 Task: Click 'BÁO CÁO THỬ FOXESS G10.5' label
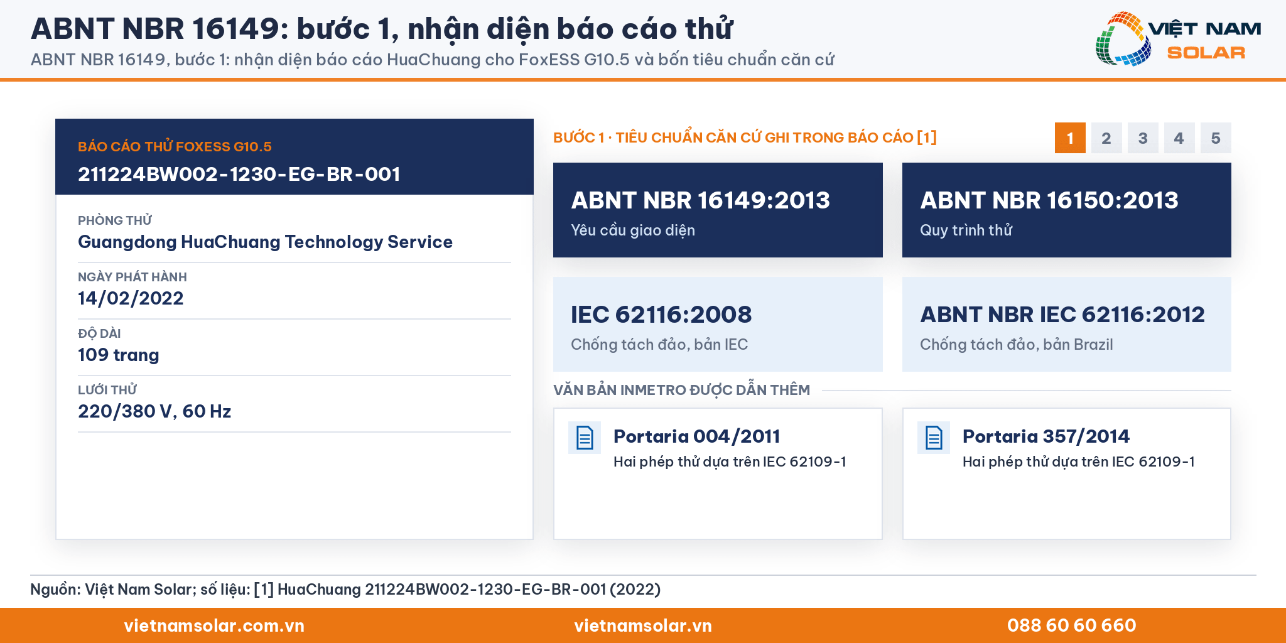click(x=175, y=147)
